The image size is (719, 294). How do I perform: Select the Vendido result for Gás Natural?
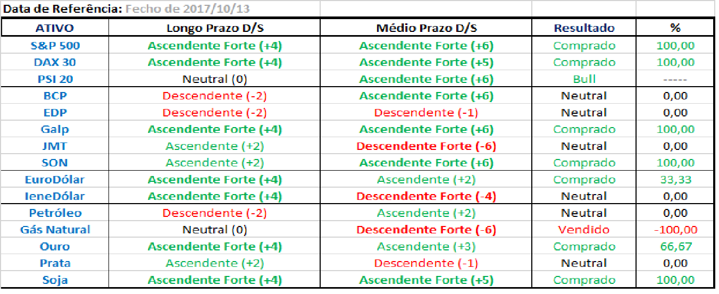click(x=584, y=230)
